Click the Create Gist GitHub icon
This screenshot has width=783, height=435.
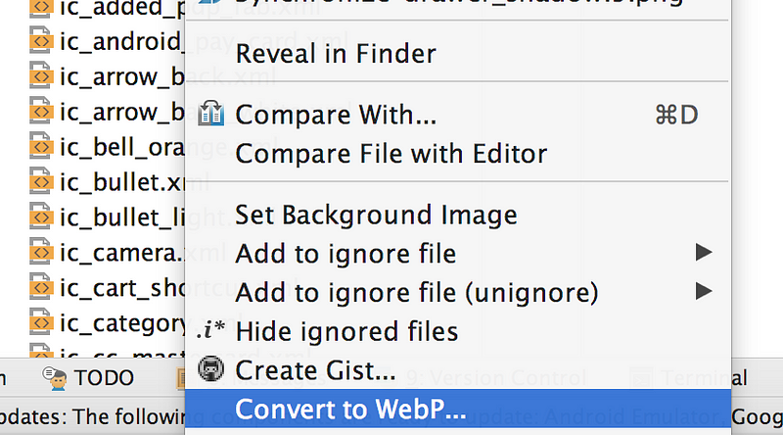click(210, 369)
